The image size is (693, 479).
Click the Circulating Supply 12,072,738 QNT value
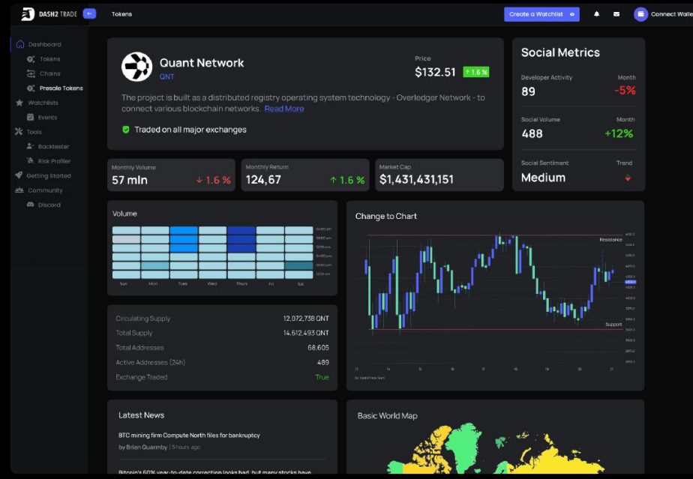click(x=306, y=318)
